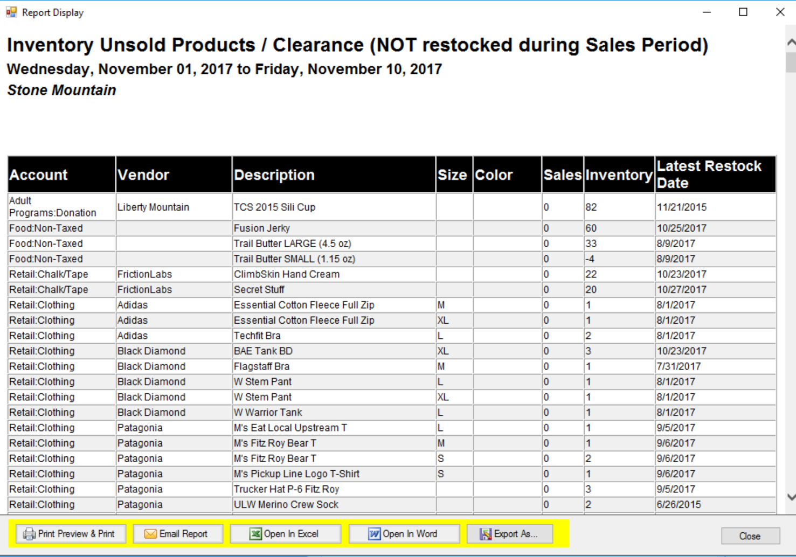Click the Export As icon
The height and width of the screenshot is (557, 796).
[x=486, y=534]
